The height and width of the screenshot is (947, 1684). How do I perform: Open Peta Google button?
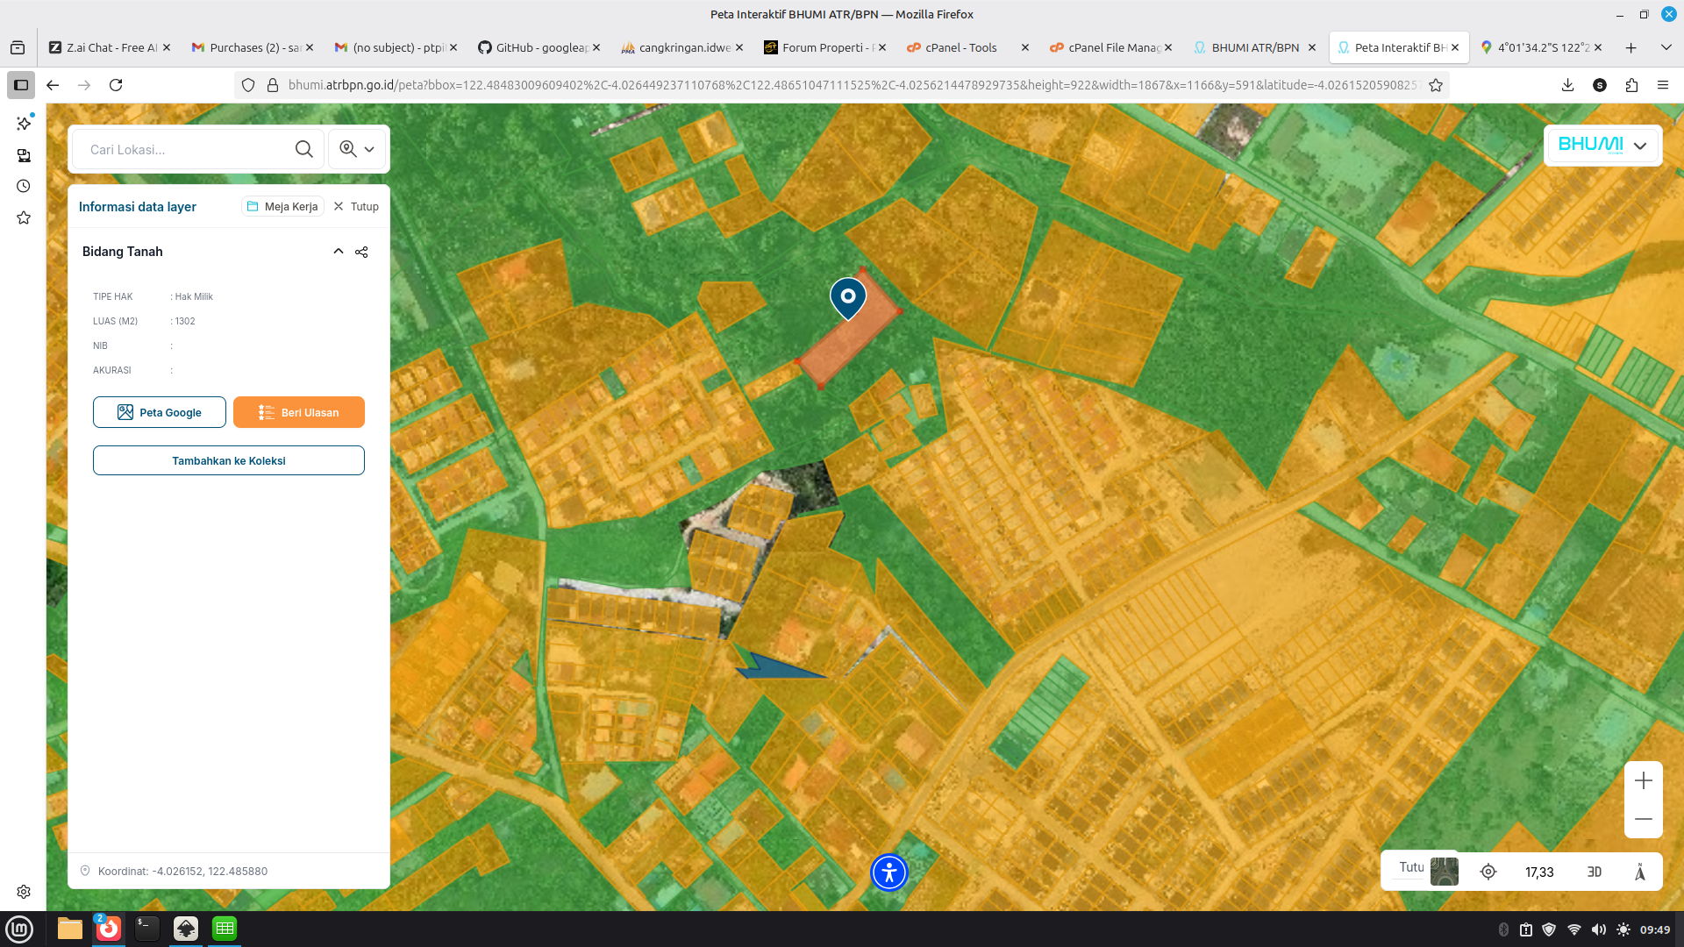(160, 412)
